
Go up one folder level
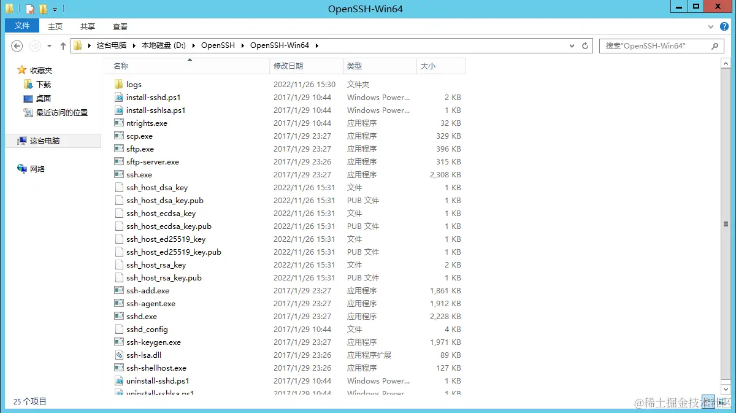[x=63, y=46]
